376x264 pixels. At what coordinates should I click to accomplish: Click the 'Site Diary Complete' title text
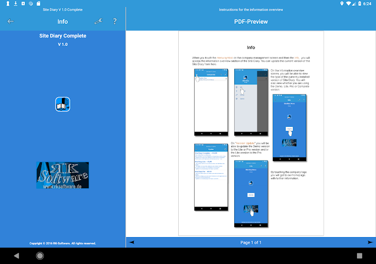tap(63, 36)
